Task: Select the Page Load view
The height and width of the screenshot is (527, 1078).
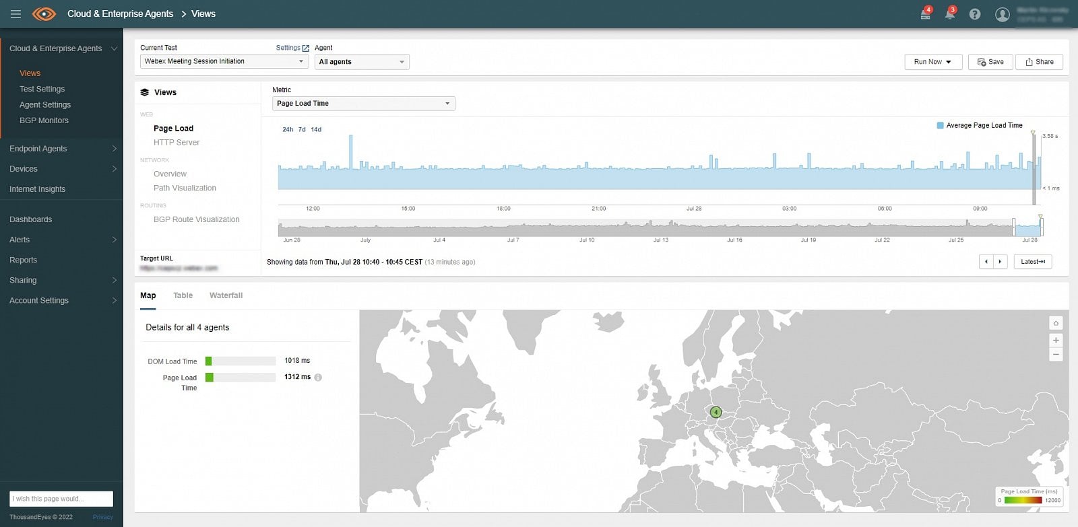Action: pyautogui.click(x=173, y=129)
